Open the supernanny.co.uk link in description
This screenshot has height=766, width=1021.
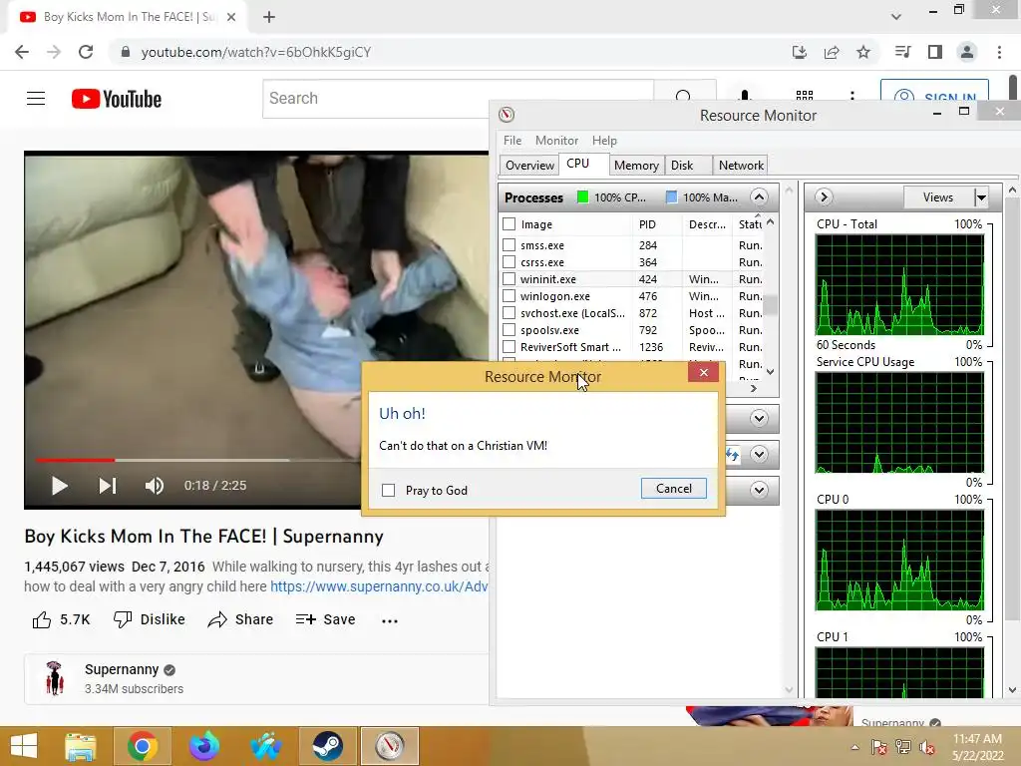(x=379, y=586)
